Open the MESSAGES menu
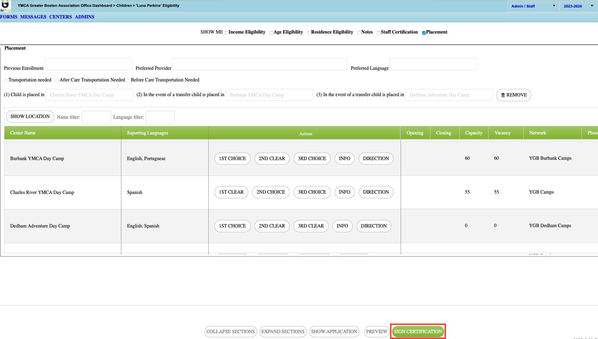This screenshot has width=598, height=339. pyautogui.click(x=33, y=17)
